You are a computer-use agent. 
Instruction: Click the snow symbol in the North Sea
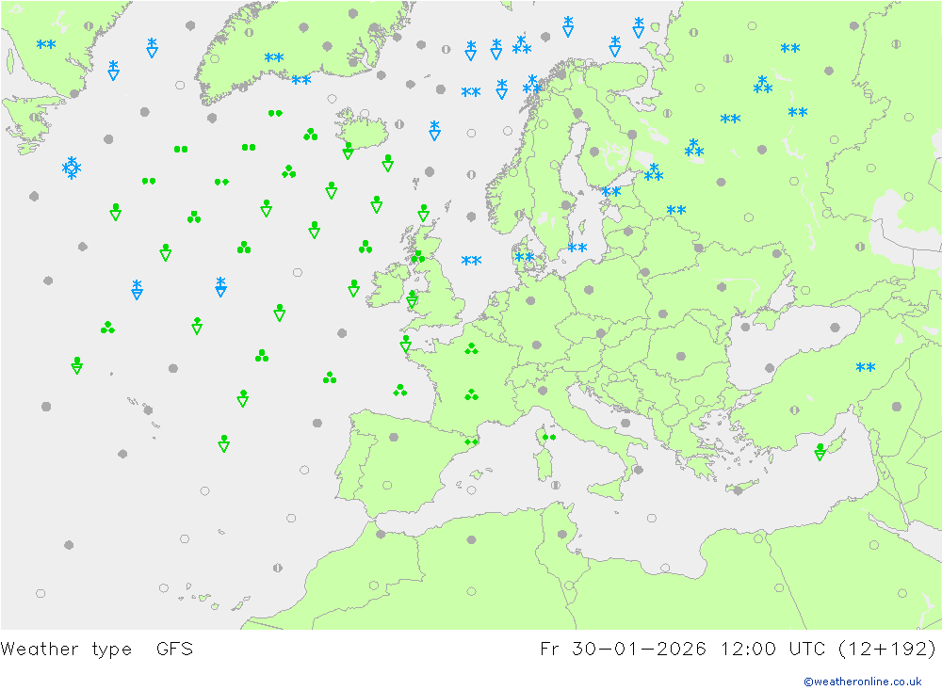click(472, 261)
